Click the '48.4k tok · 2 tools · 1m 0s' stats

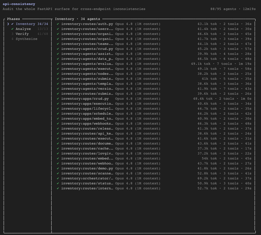point(222,99)
